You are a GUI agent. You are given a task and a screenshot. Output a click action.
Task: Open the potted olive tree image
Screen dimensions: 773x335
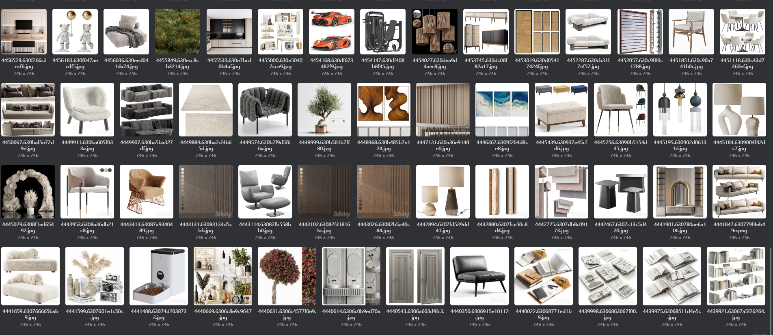[x=324, y=110]
